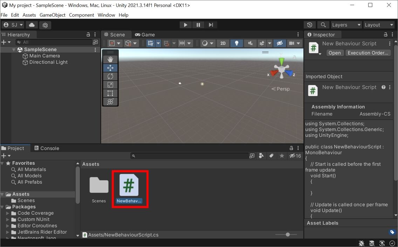Open the Layers dropdown
This screenshot has width=398, height=247.
[346, 25]
